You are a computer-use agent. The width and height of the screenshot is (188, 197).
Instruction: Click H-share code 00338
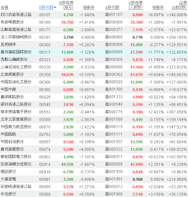point(45,67)
